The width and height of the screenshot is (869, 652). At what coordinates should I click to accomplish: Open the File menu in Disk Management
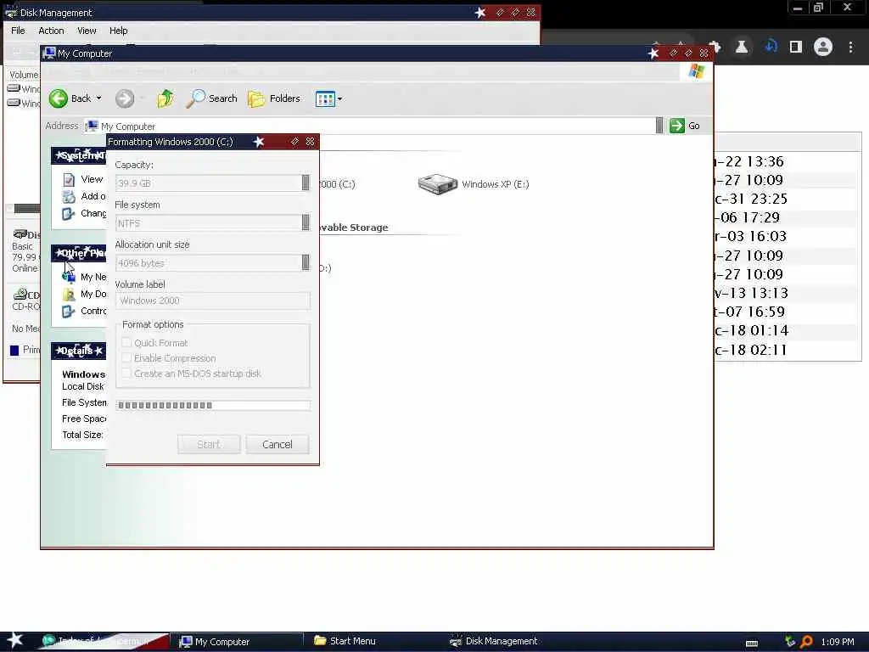tap(18, 31)
